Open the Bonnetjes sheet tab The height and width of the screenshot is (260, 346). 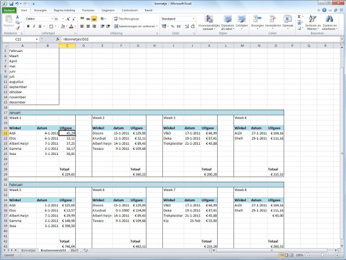pyautogui.click(x=28, y=250)
